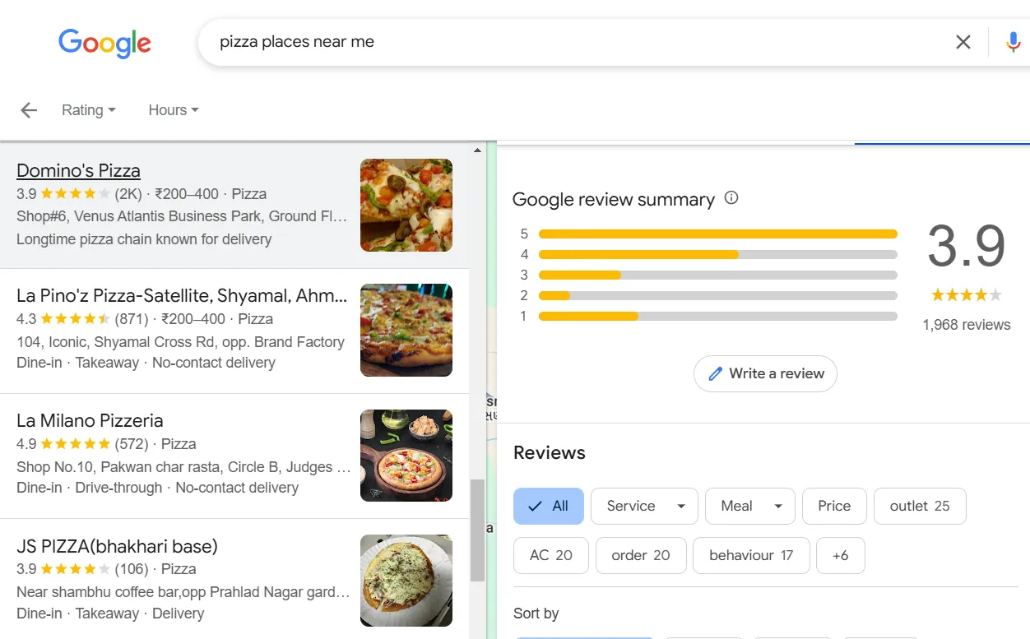This screenshot has height=639, width=1030.
Task: Toggle the AC 20 review filter
Action: pos(550,555)
